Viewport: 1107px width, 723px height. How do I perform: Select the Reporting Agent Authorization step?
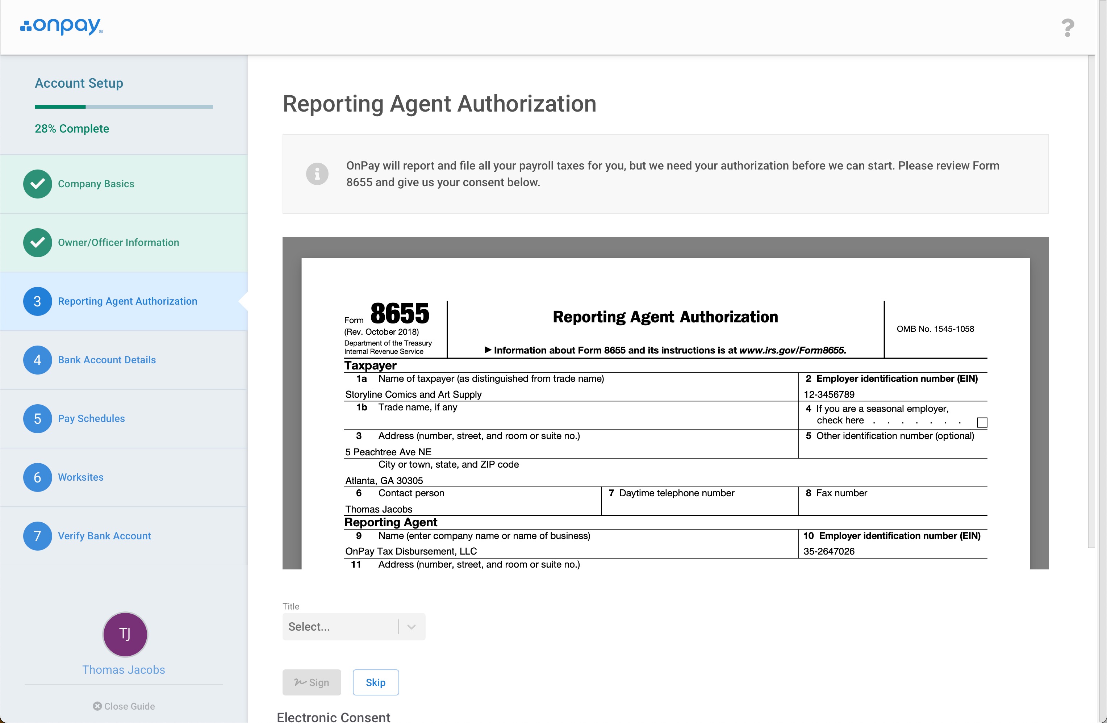pyautogui.click(x=128, y=301)
